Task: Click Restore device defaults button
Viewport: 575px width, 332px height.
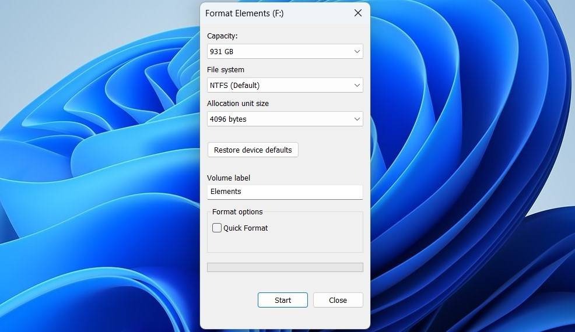Action: tap(253, 150)
